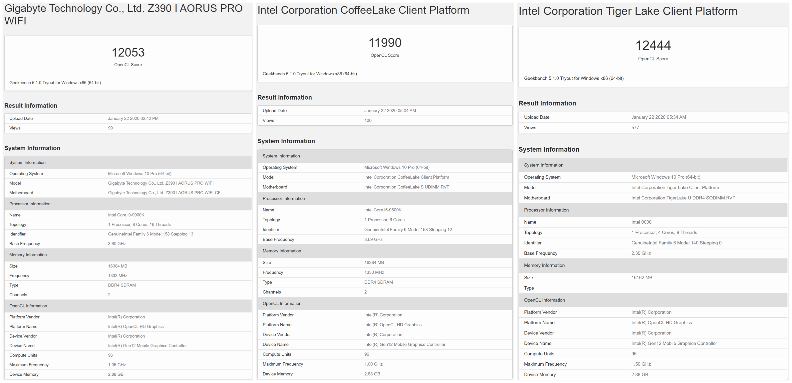The height and width of the screenshot is (383, 792).
Task: Click CoffeeLake panel's Memory Information section header
Action: tap(385, 251)
